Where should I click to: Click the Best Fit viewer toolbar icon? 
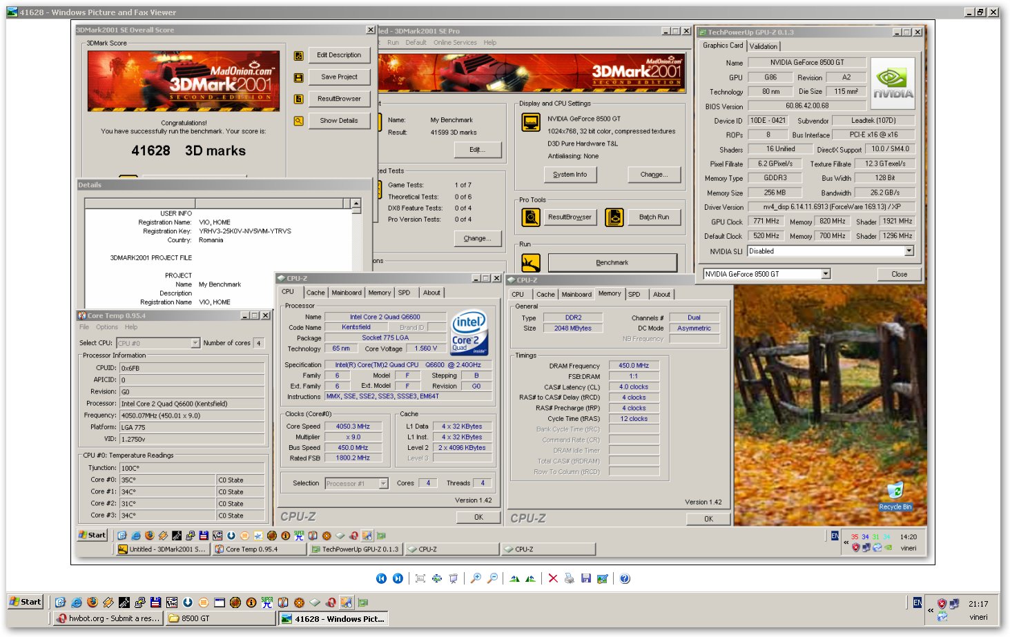coord(420,578)
